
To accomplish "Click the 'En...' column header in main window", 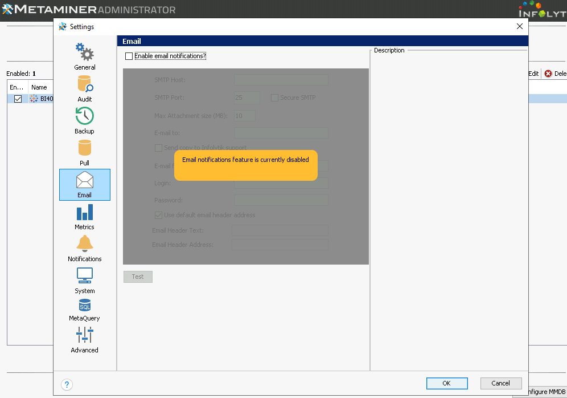I will coord(17,87).
